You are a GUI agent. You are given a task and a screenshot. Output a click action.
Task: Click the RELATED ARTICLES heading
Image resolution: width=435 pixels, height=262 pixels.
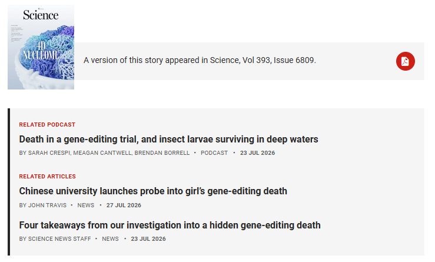coord(48,176)
